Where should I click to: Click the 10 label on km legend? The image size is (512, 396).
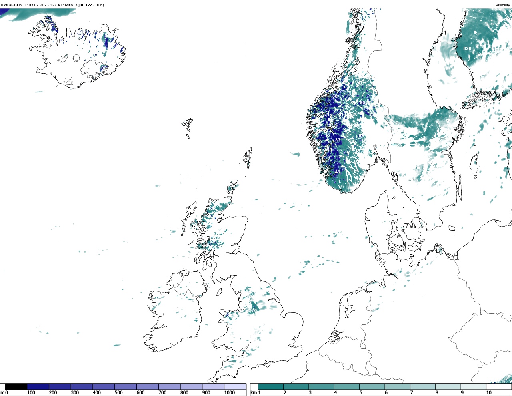point(489,393)
